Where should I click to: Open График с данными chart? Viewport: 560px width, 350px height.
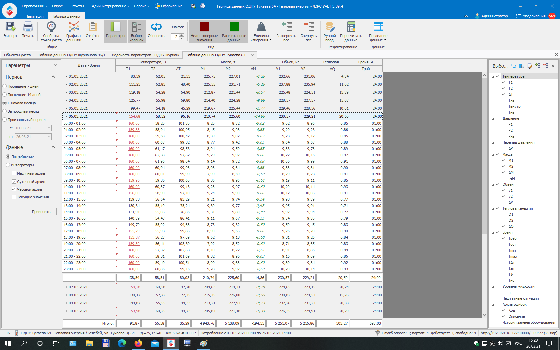pyautogui.click(x=74, y=32)
